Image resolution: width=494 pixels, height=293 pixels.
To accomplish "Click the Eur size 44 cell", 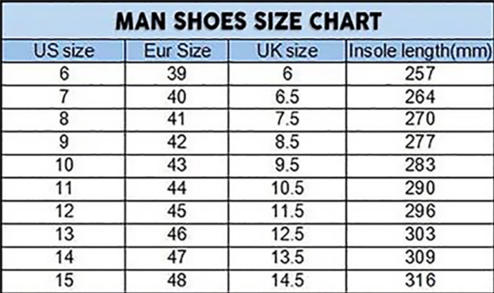I will (177, 189).
